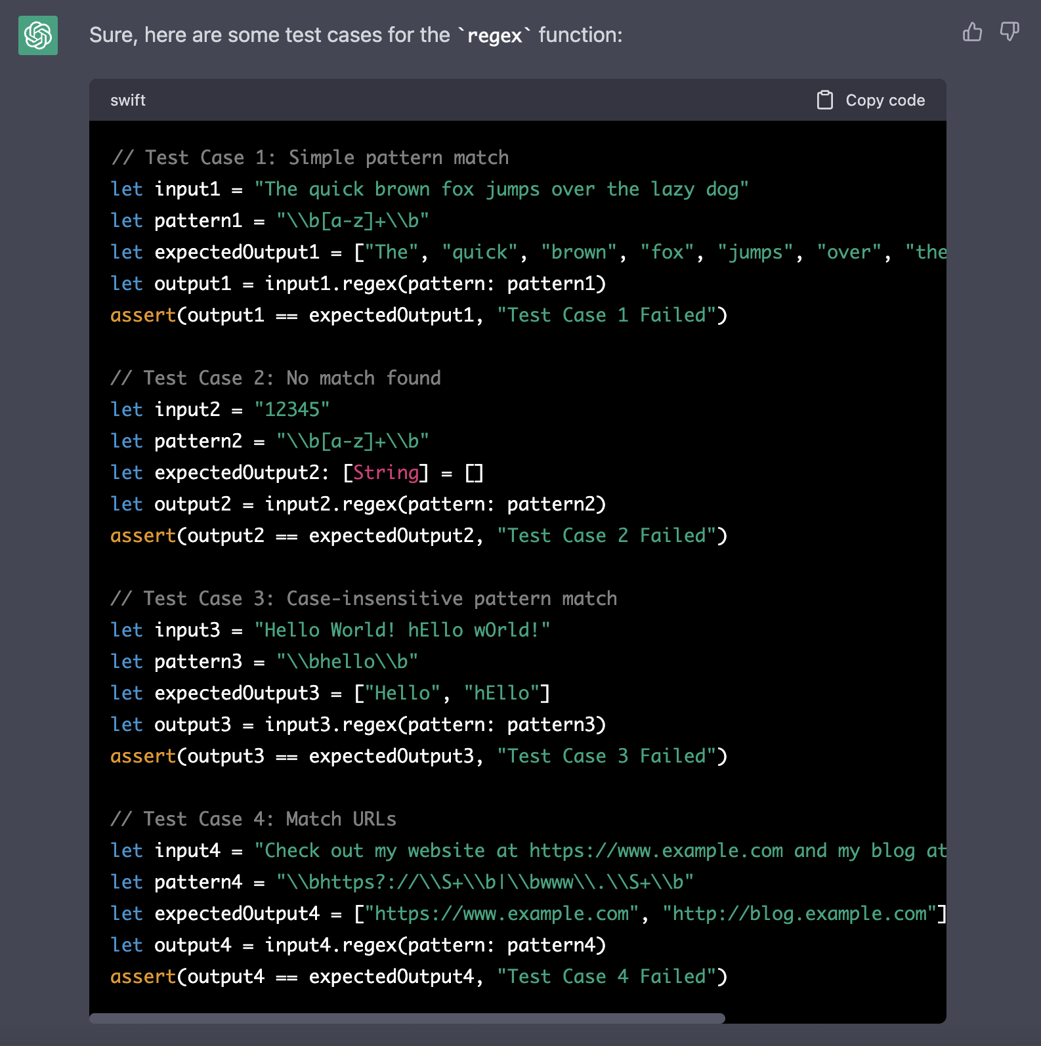Click the 'assert' keyword for output4
Screen dimensions: 1041x1046
tap(143, 976)
